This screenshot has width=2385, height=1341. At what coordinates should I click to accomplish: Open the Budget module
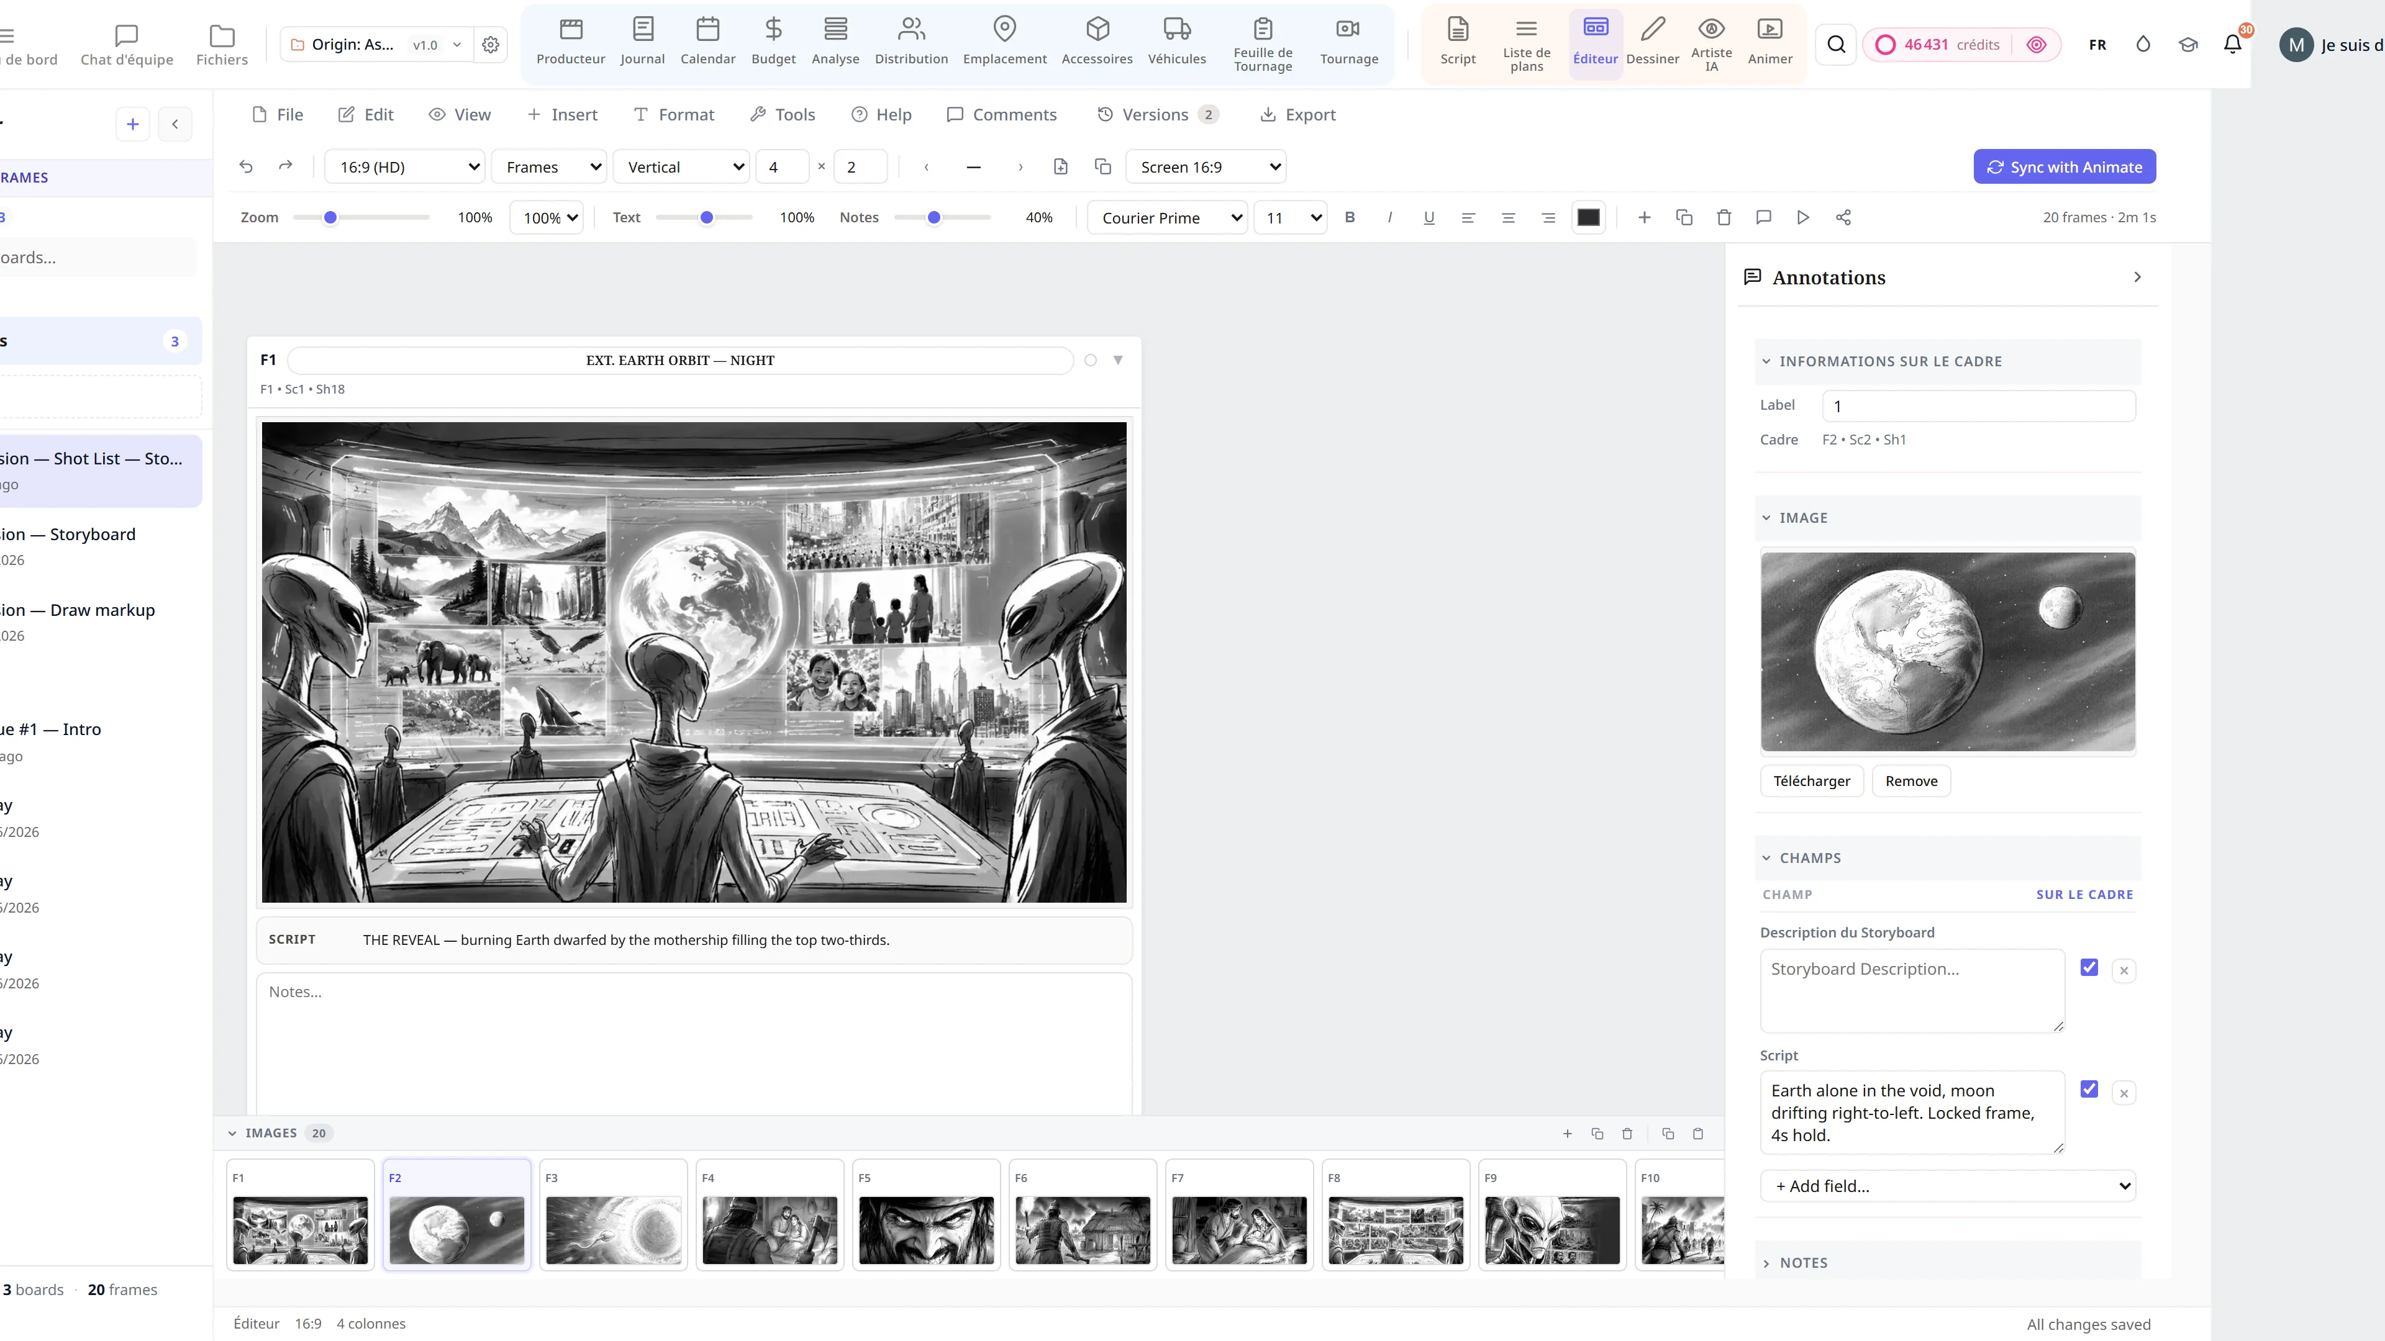click(x=773, y=43)
